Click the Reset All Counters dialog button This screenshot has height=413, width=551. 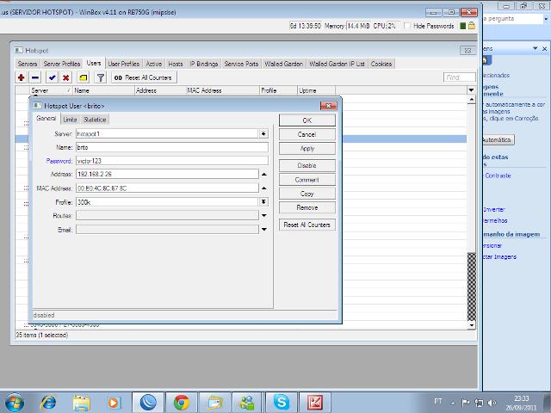point(307,225)
